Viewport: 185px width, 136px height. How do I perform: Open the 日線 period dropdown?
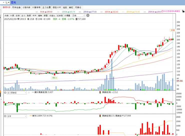pyautogui.click(x=78, y=15)
